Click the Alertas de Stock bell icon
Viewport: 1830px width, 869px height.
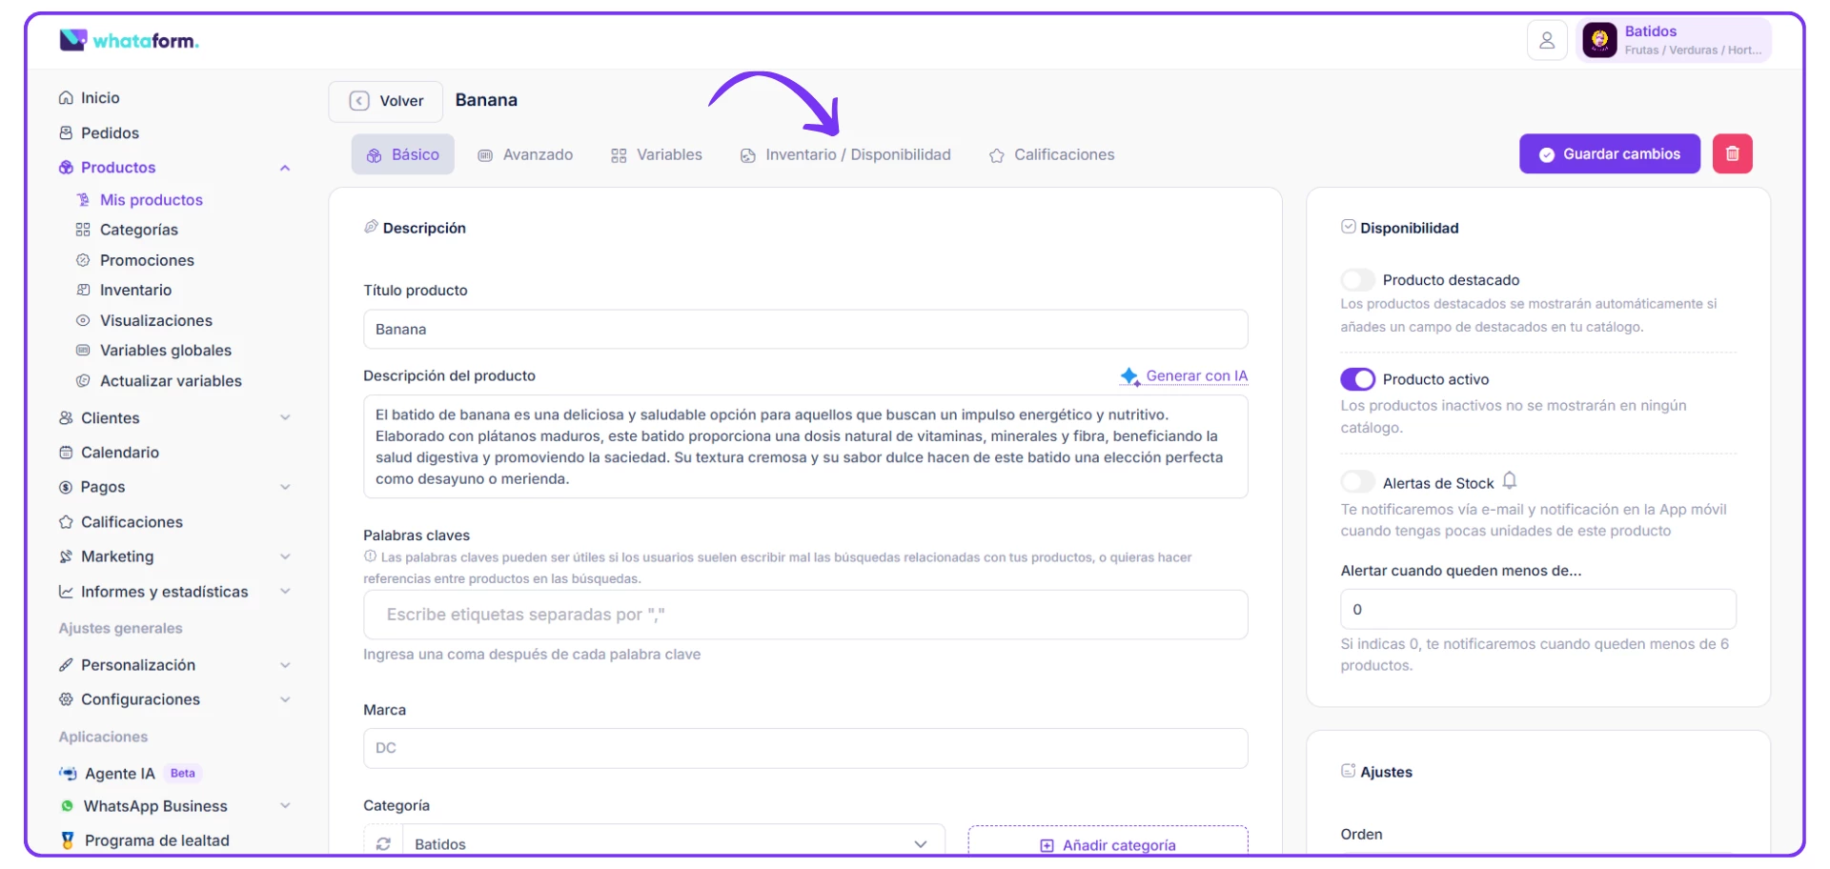(1510, 481)
